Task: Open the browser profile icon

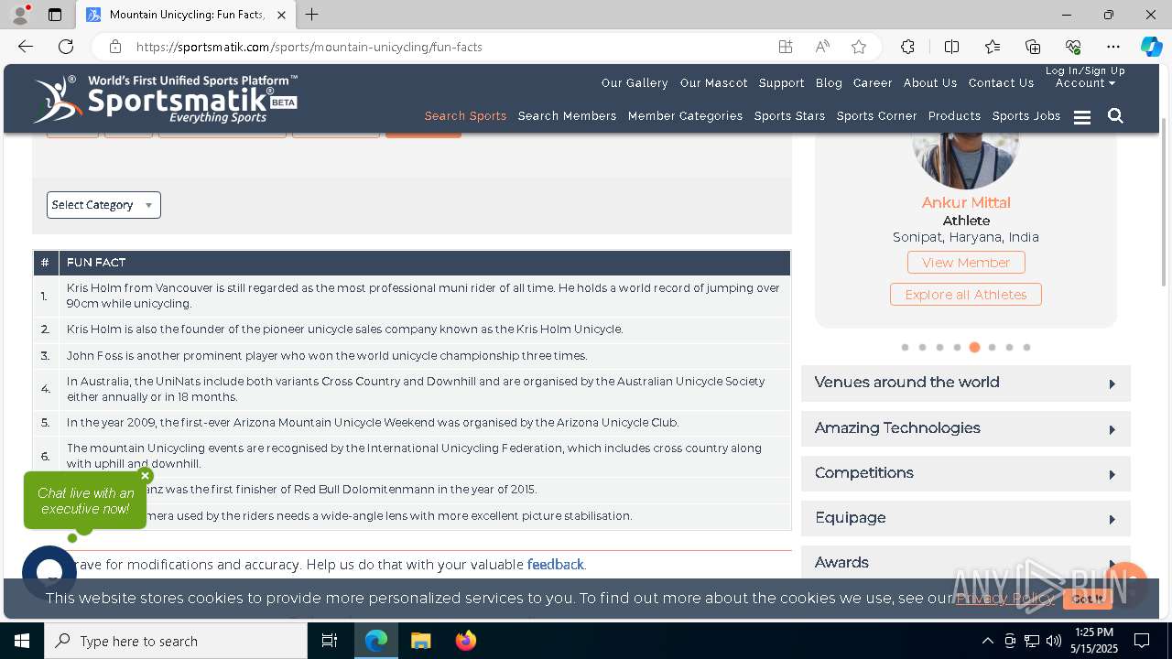Action: (20, 15)
